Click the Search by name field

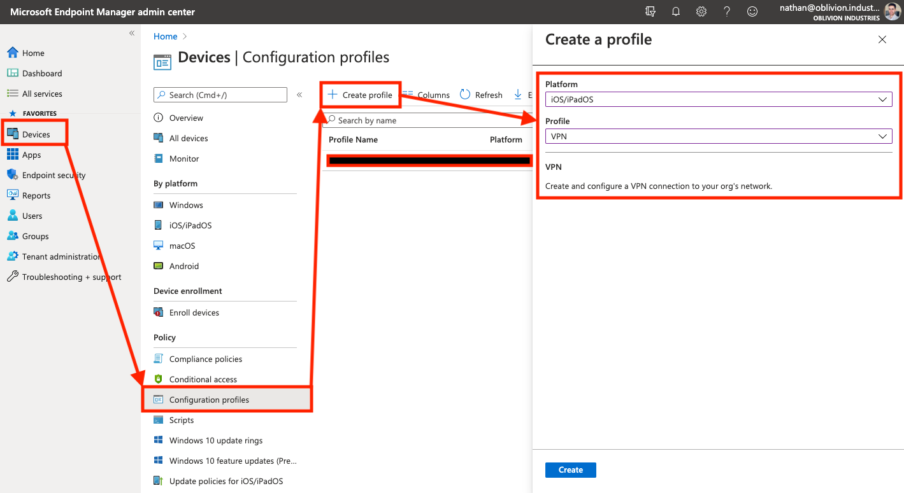pyautogui.click(x=427, y=120)
